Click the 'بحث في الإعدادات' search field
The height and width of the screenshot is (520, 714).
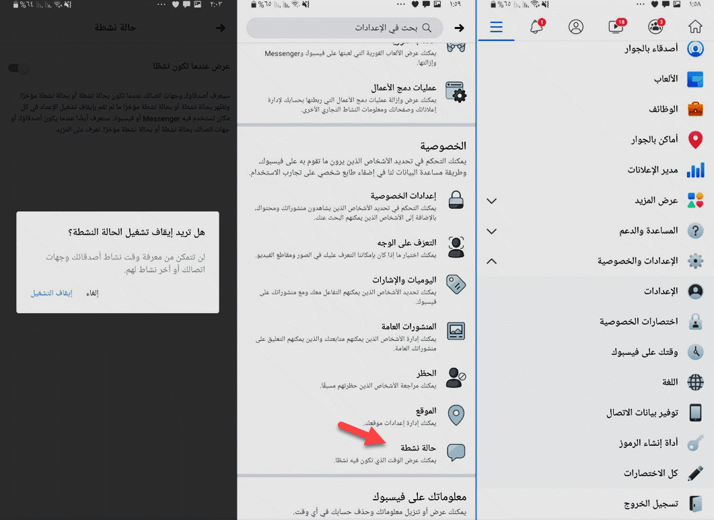click(345, 28)
